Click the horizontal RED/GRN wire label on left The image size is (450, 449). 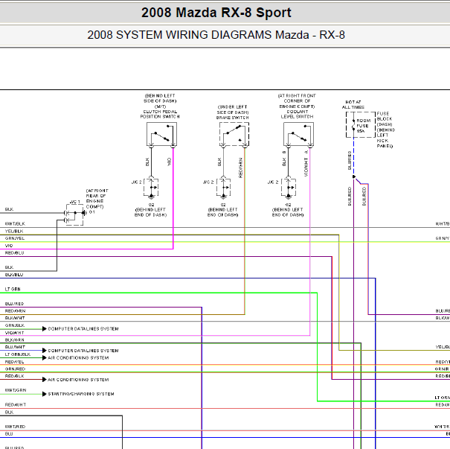(15, 311)
